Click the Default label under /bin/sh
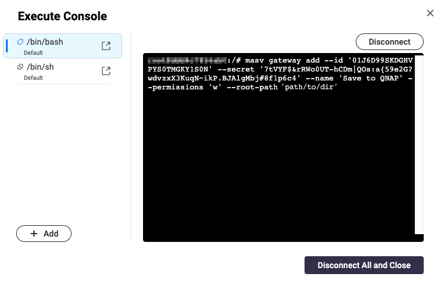The image size is (441, 286). pyautogui.click(x=33, y=77)
